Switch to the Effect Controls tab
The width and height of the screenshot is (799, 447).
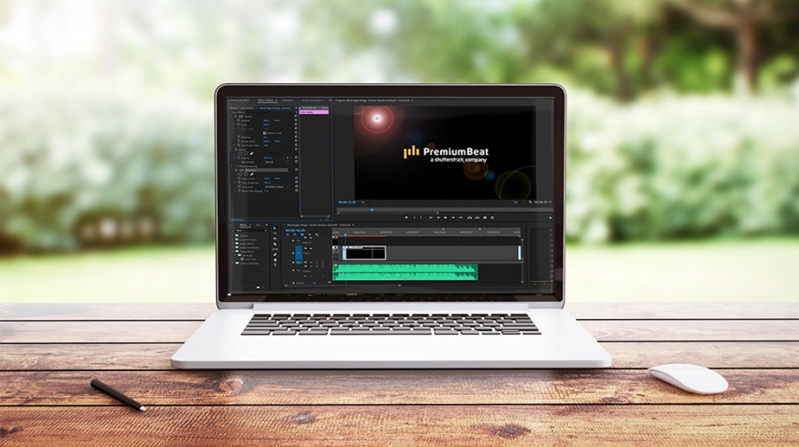click(x=267, y=100)
